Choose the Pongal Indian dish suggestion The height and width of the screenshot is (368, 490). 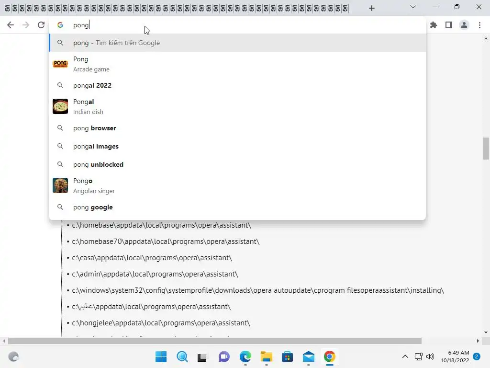pyautogui.click(x=237, y=107)
